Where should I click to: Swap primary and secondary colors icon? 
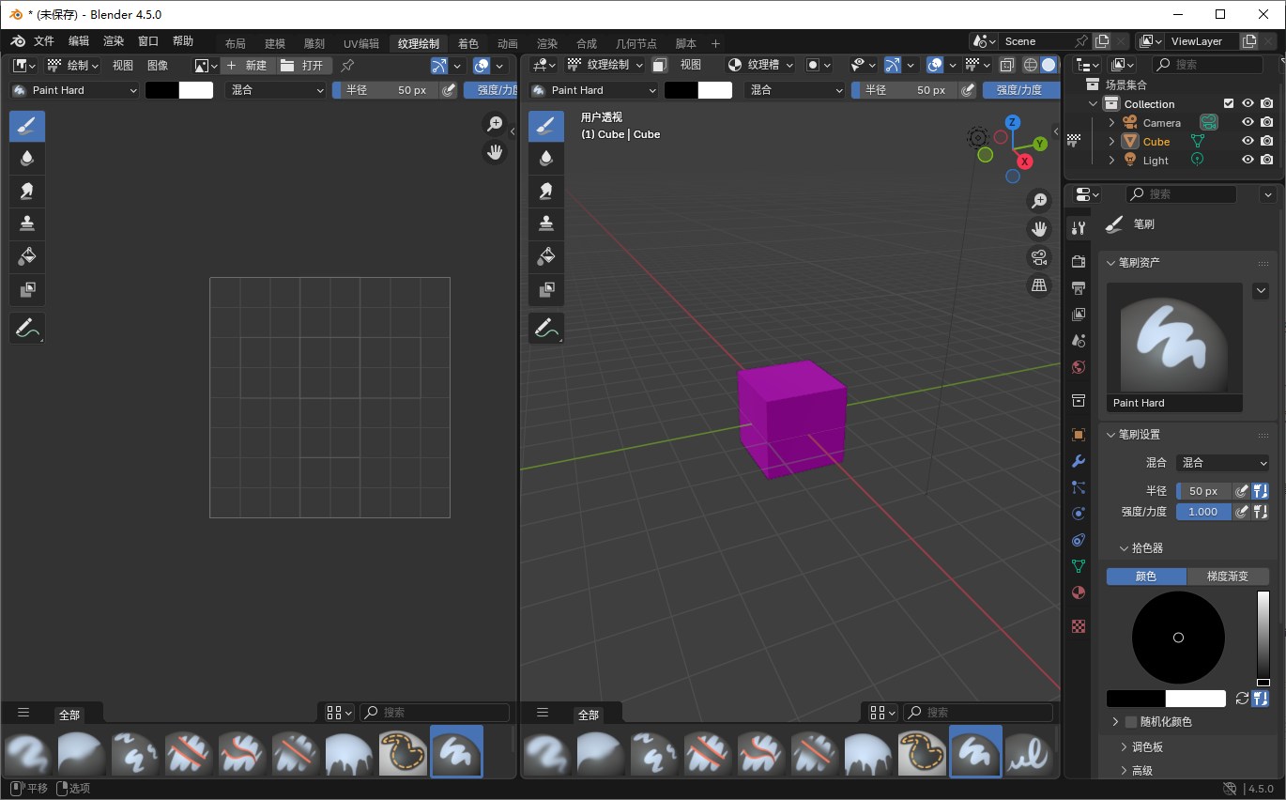pos(1242,699)
